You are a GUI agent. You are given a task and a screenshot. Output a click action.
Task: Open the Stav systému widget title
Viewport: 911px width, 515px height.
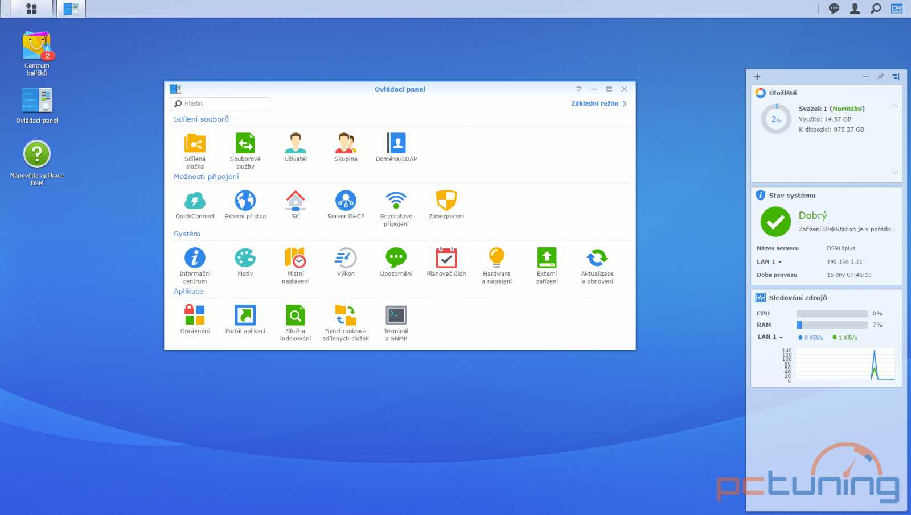pyautogui.click(x=792, y=196)
